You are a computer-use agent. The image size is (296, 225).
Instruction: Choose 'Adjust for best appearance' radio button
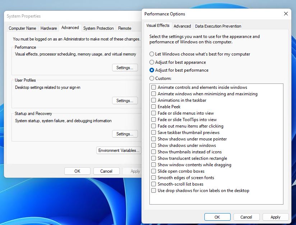152,62
